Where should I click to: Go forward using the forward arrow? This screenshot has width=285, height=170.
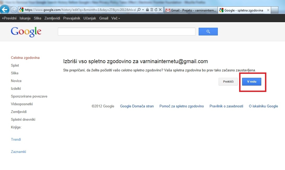pos(14,9)
